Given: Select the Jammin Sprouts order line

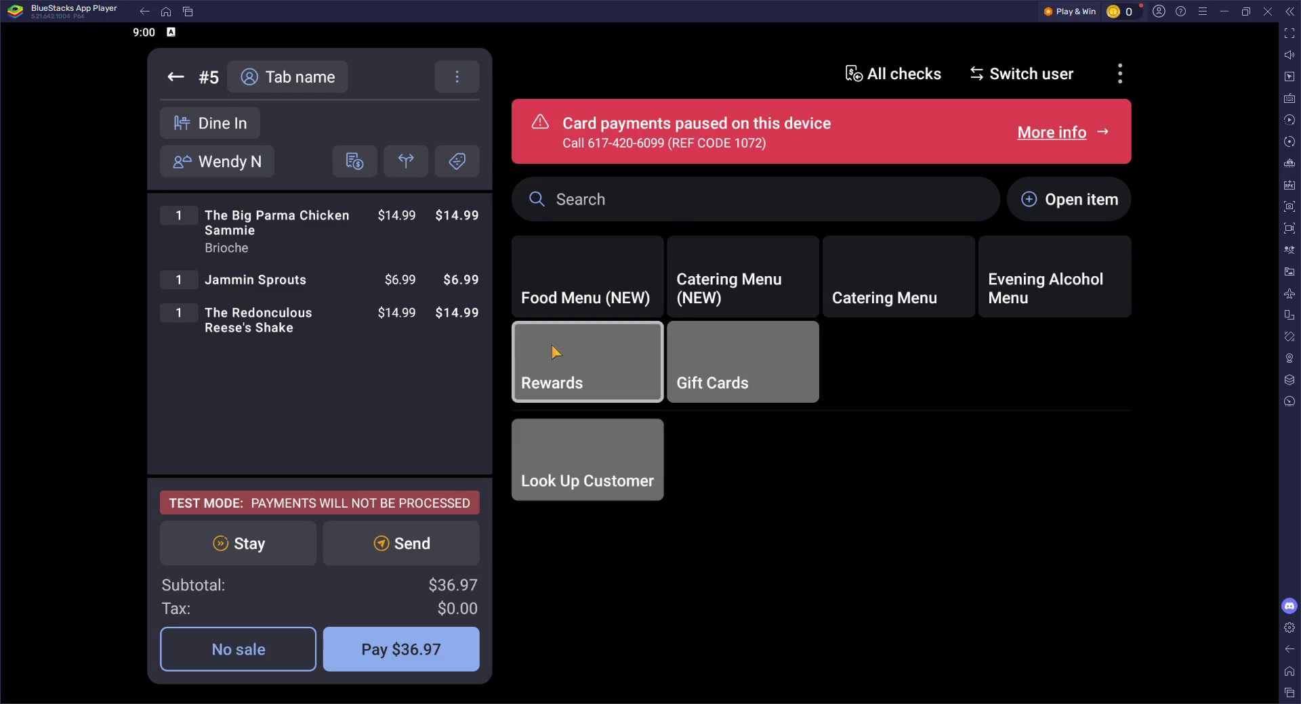Looking at the screenshot, I should [x=319, y=280].
